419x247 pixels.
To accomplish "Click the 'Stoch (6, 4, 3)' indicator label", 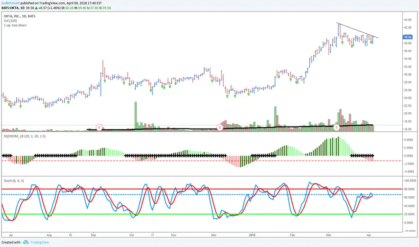I will click(x=14, y=181).
